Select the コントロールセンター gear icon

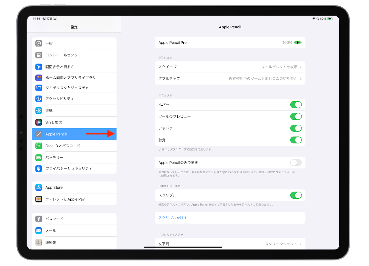click(39, 55)
